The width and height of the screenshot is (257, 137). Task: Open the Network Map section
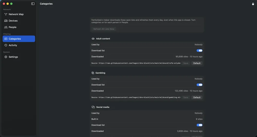point(19,14)
